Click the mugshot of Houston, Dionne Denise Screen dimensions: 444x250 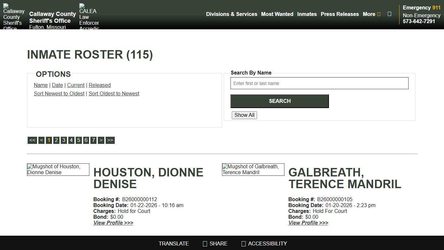pyautogui.click(x=58, y=169)
